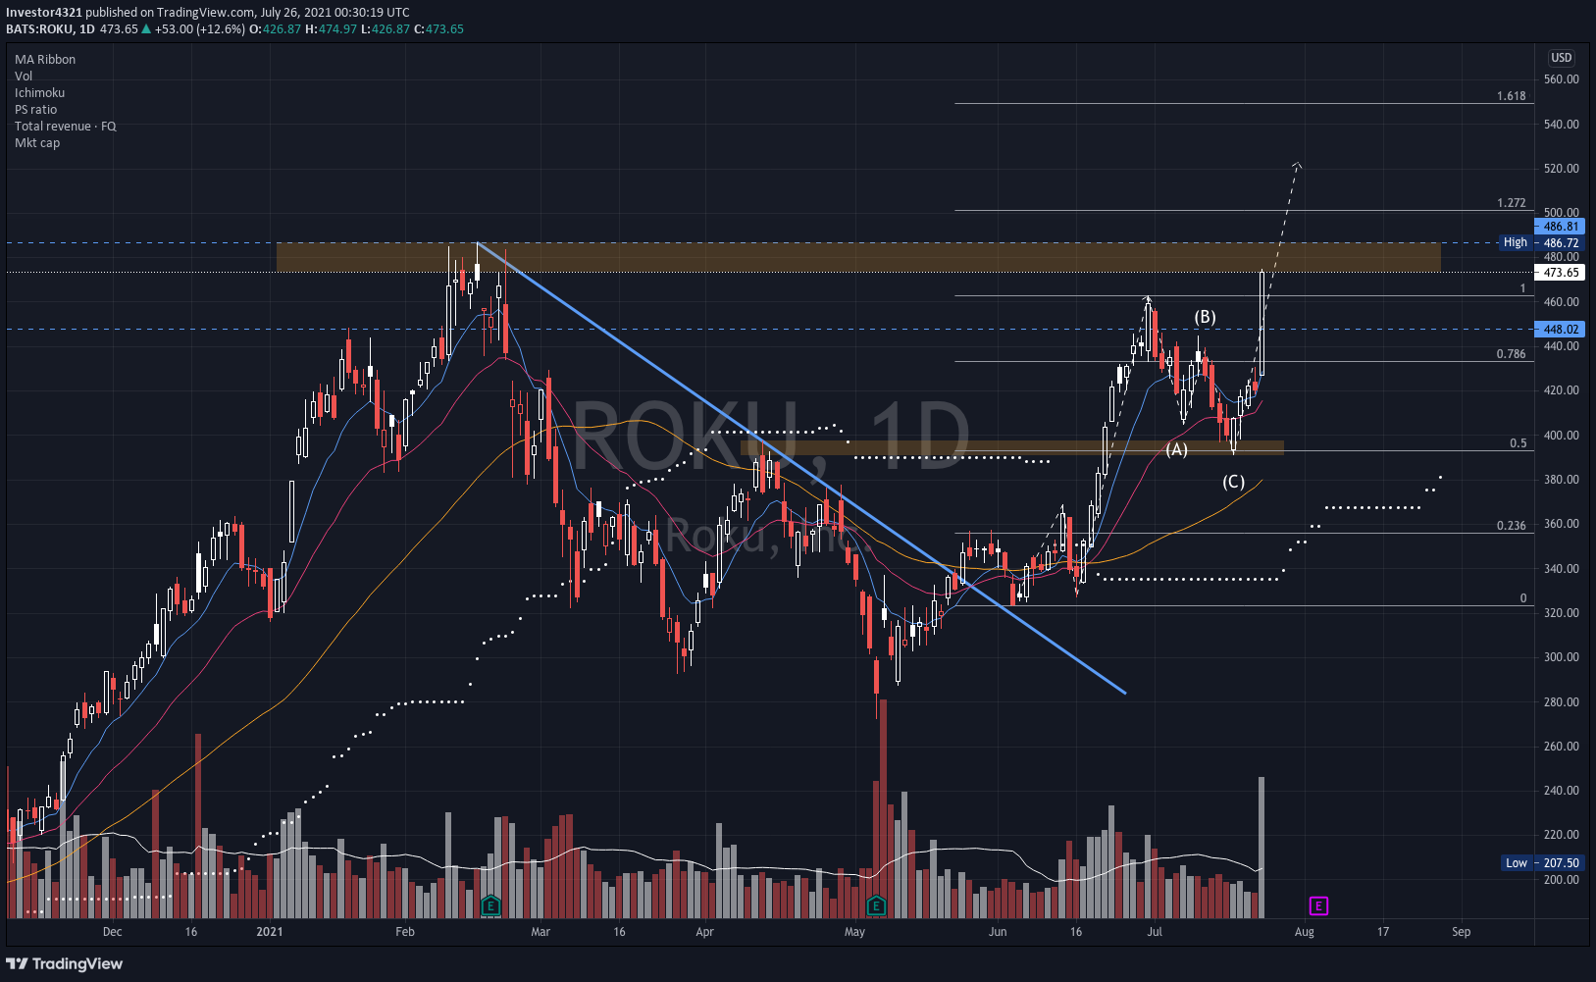1596x982 pixels.
Task: Select the Total revenue · FQ indicator label
Action: [x=66, y=127]
